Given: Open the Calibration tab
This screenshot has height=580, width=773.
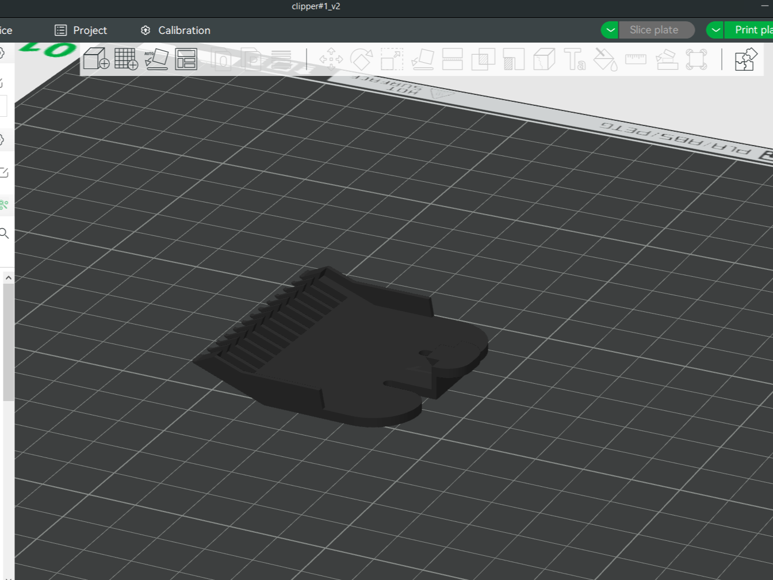Looking at the screenshot, I should click(x=175, y=30).
